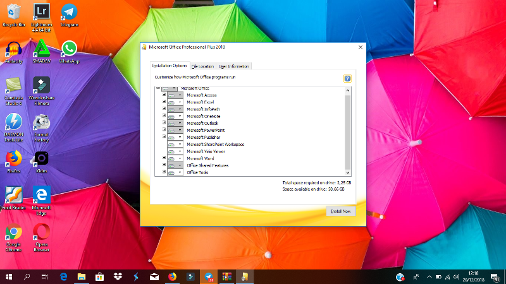The image size is (506, 284).
Task: Launch Microsoft Store from the taskbar
Action: (99, 276)
